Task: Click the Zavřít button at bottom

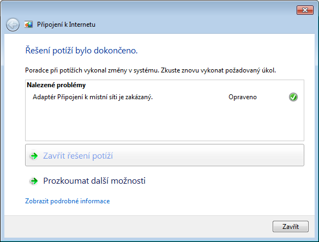Action: [x=291, y=227]
